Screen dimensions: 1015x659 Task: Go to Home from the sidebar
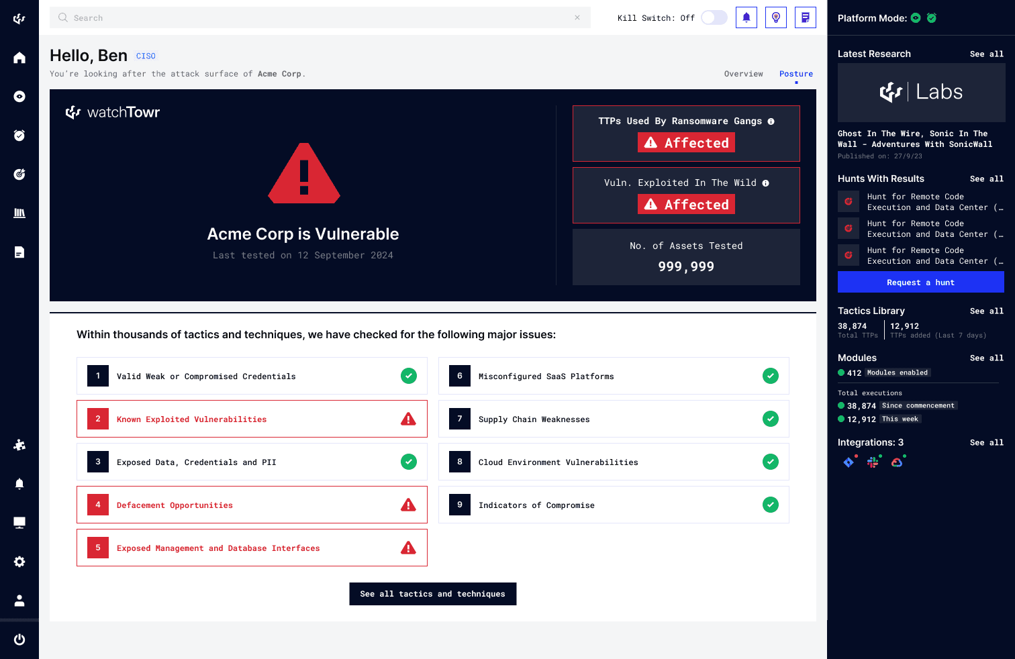point(19,58)
